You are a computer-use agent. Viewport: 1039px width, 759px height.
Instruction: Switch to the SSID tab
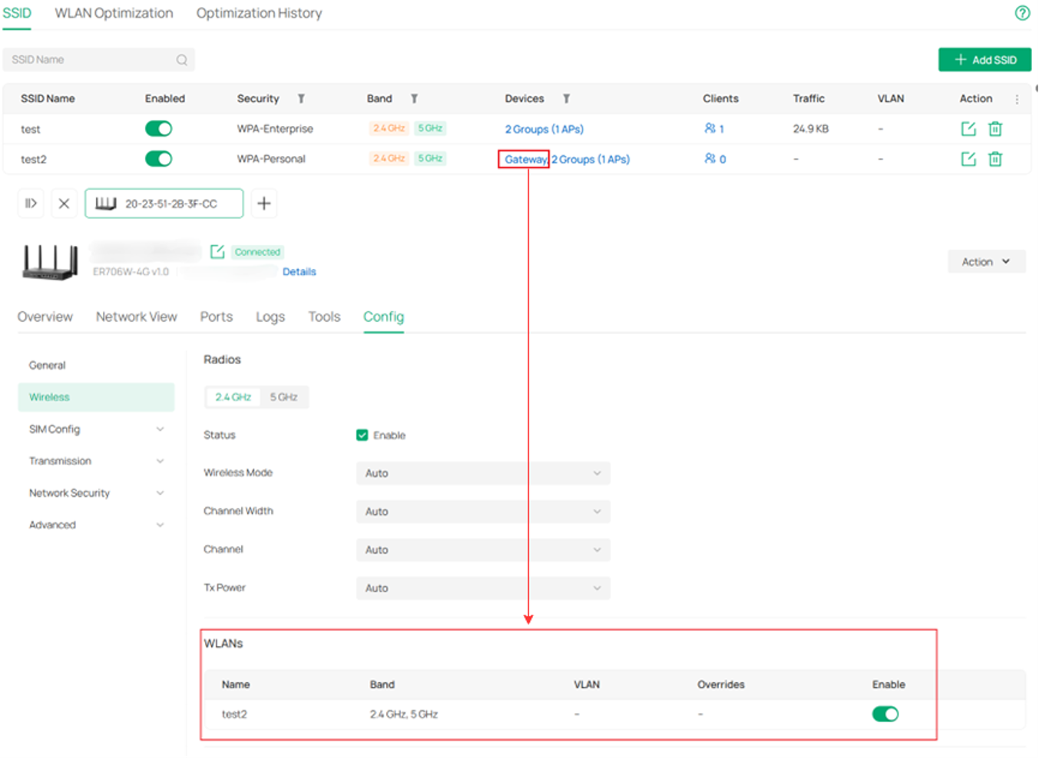(x=17, y=13)
